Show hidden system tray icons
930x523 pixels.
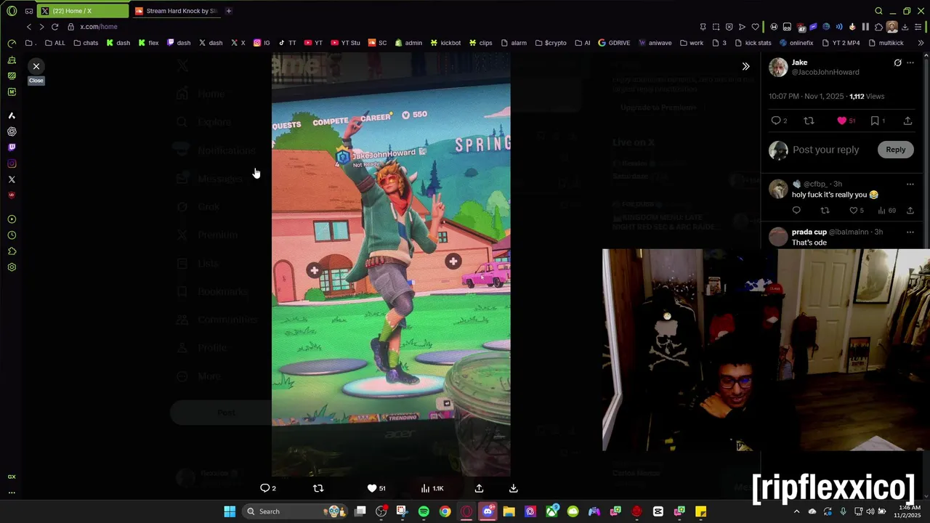(x=796, y=511)
